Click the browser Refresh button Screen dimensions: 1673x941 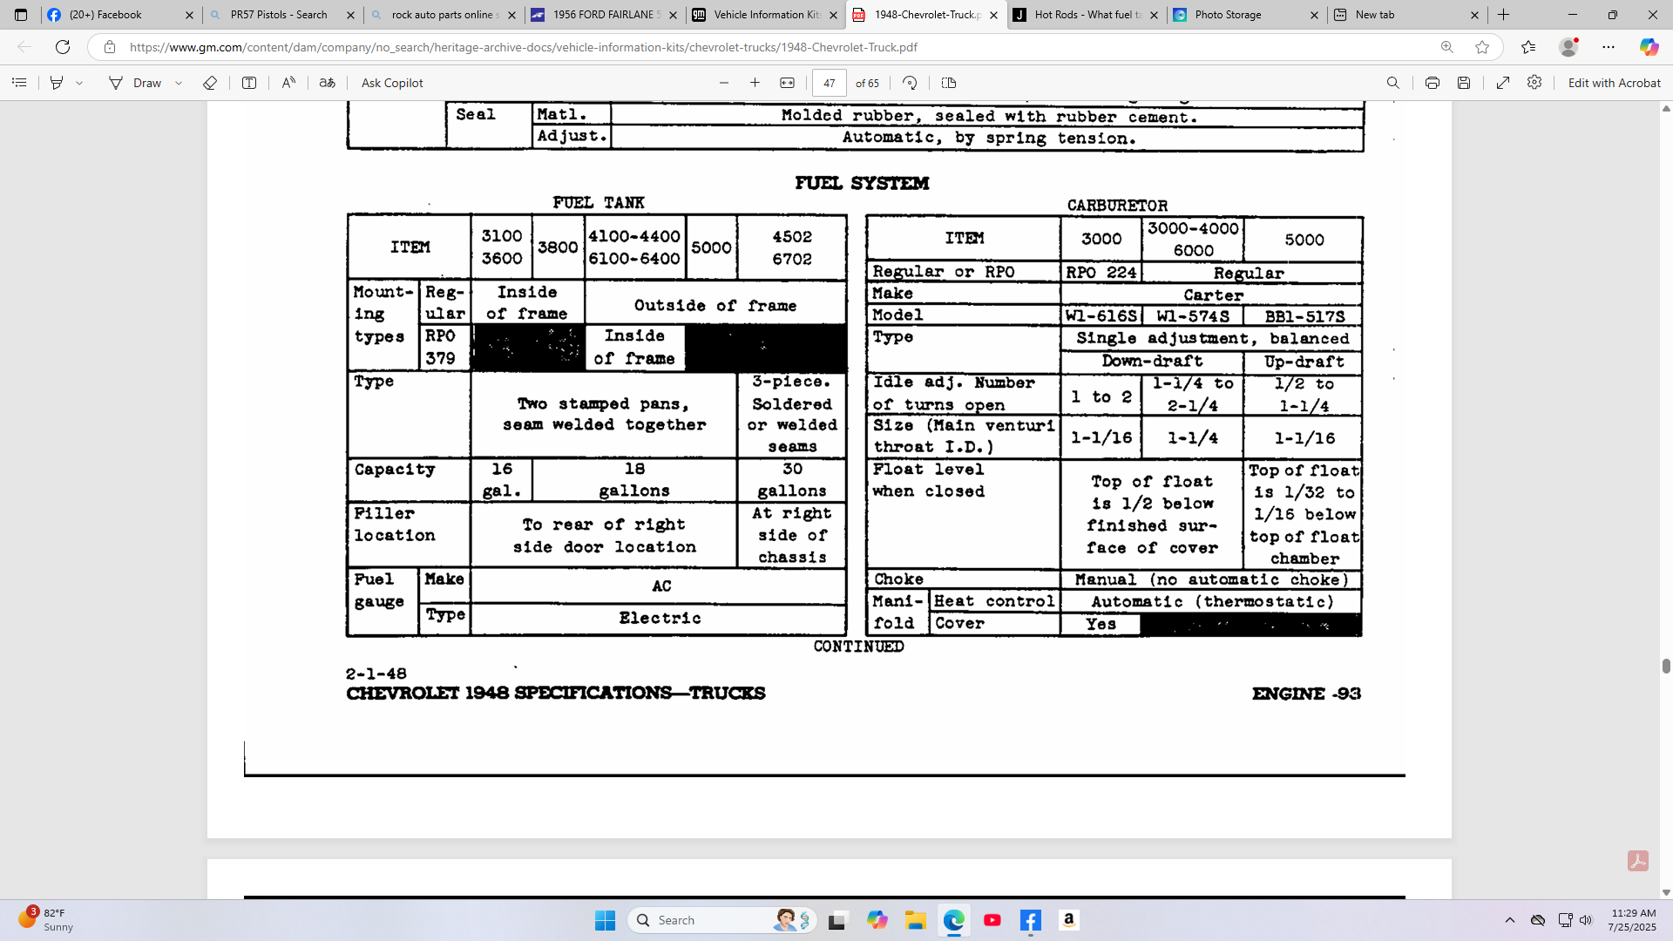[x=63, y=47]
